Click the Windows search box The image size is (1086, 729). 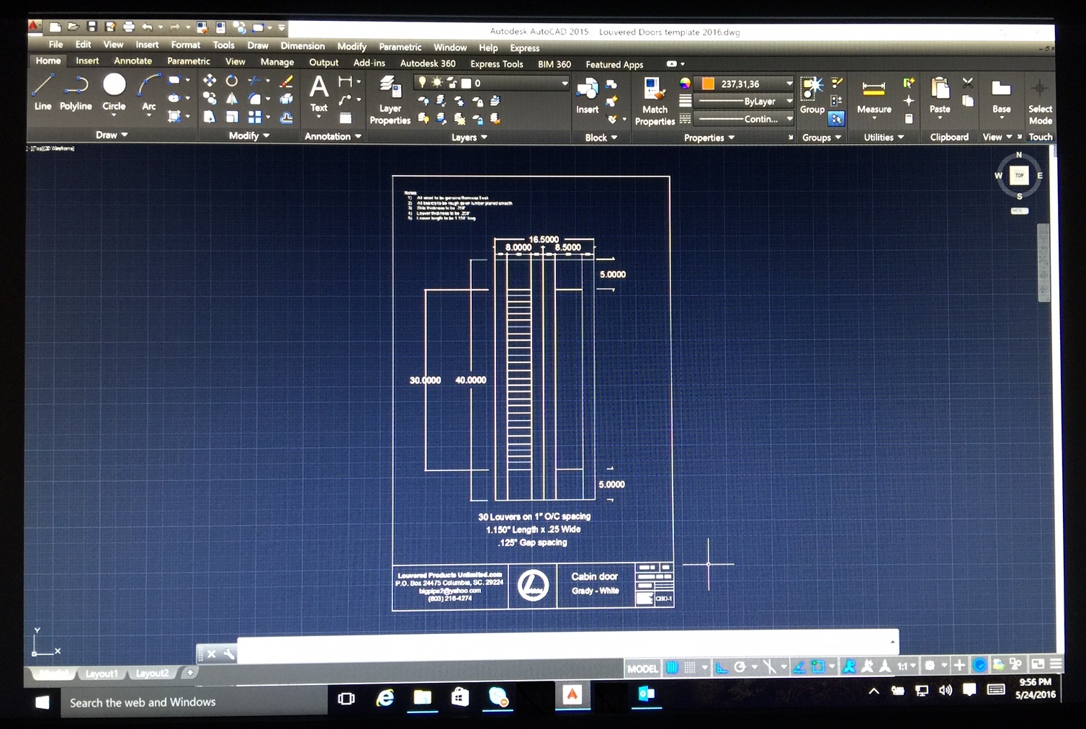click(x=194, y=702)
